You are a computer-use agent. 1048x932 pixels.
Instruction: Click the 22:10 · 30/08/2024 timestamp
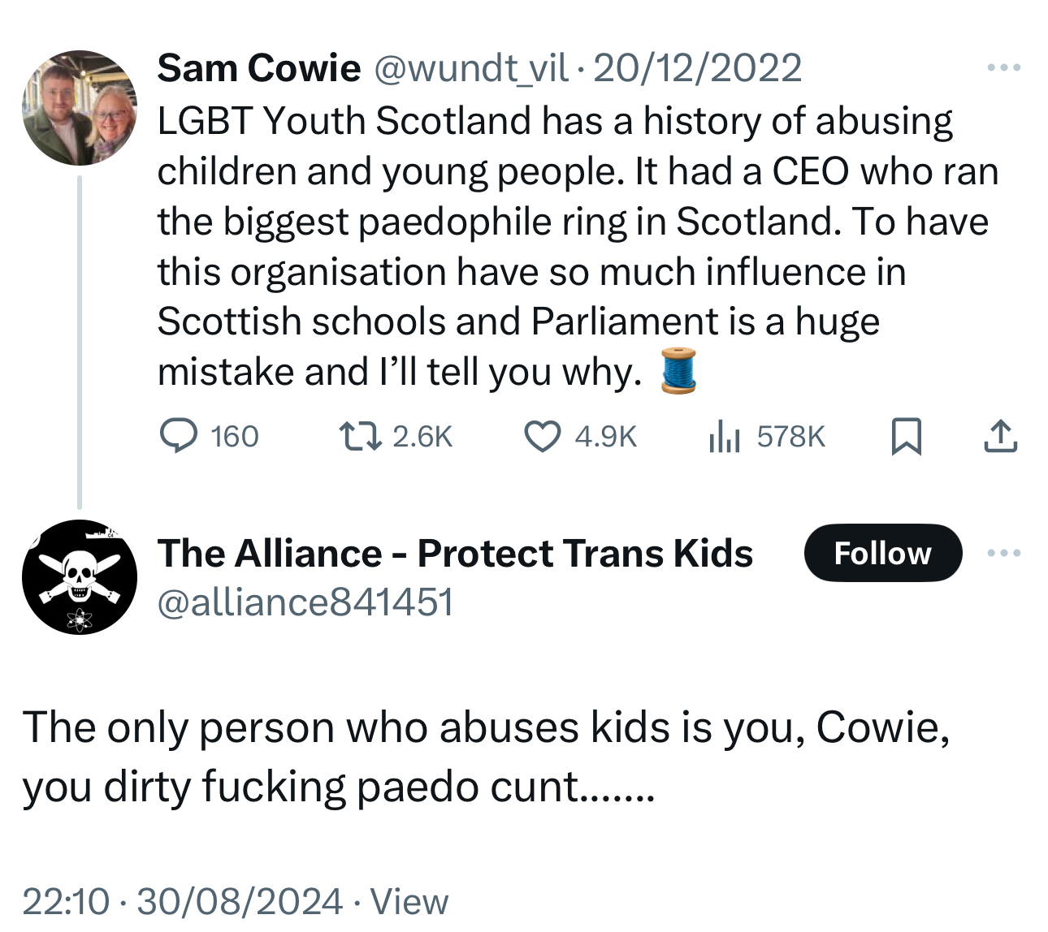(x=183, y=901)
